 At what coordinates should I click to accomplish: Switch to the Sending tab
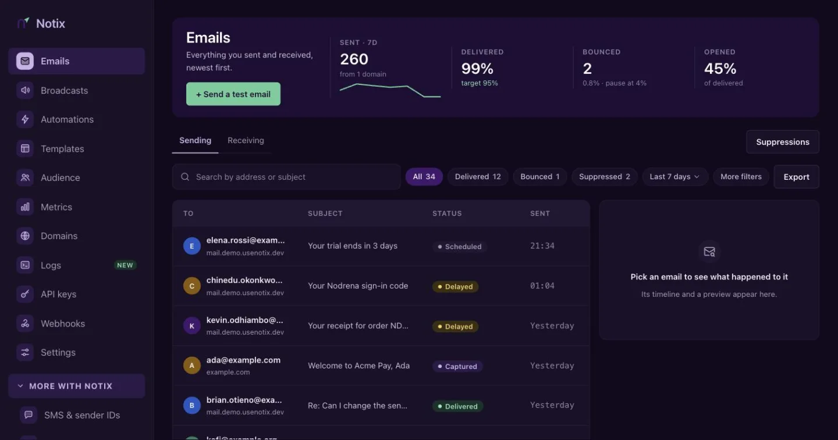point(195,140)
